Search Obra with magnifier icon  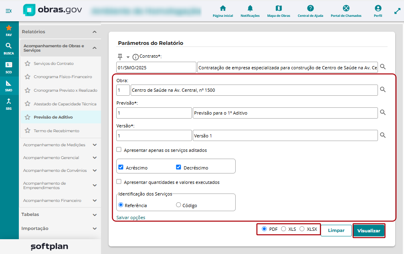[383, 90]
